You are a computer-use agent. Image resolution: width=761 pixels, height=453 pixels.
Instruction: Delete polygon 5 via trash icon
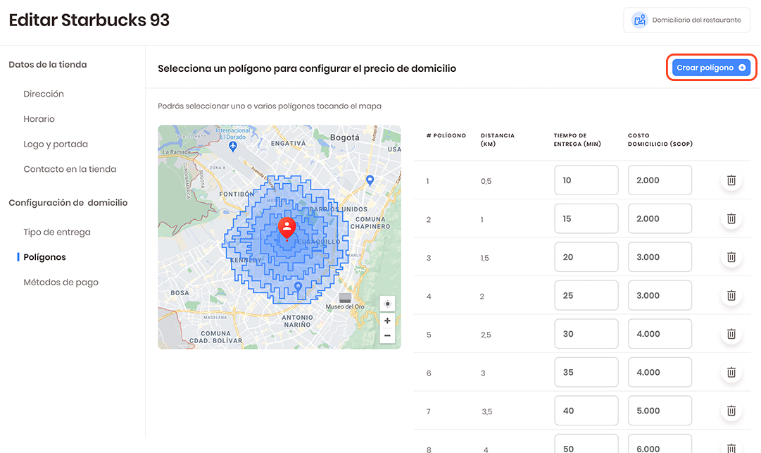point(731,333)
